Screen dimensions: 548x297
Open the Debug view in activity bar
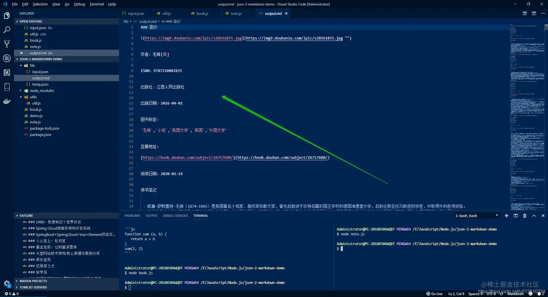tap(7, 58)
